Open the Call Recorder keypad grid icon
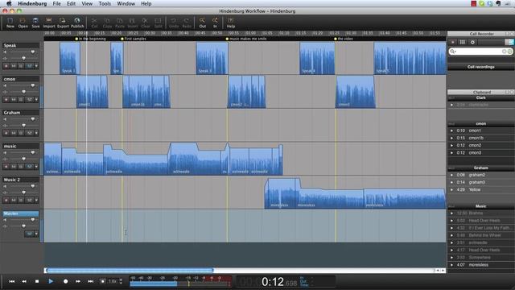The image size is (515, 290). 463,42
